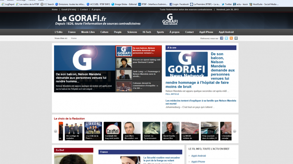Open the RSS feed icon

[231, 38]
